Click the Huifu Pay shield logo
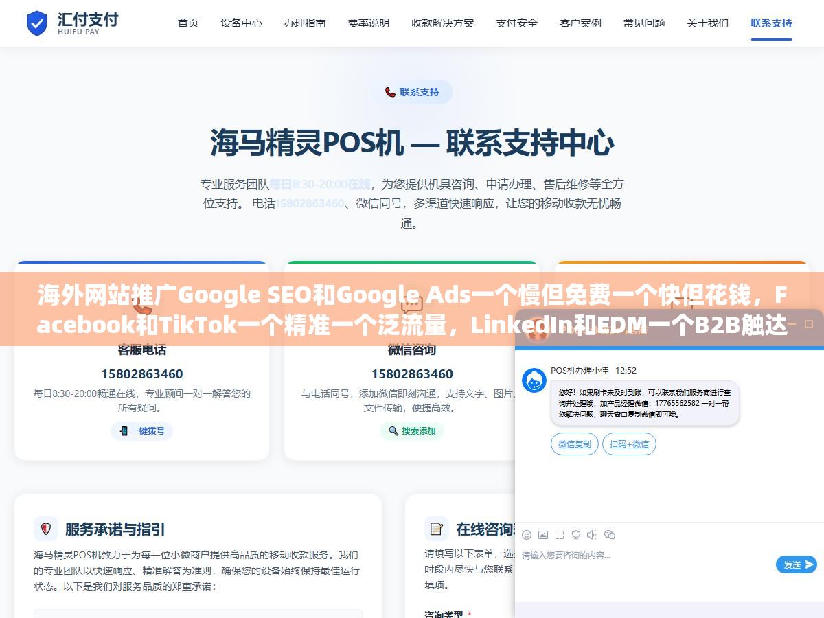Viewport: 824px width, 618px height. click(x=36, y=23)
